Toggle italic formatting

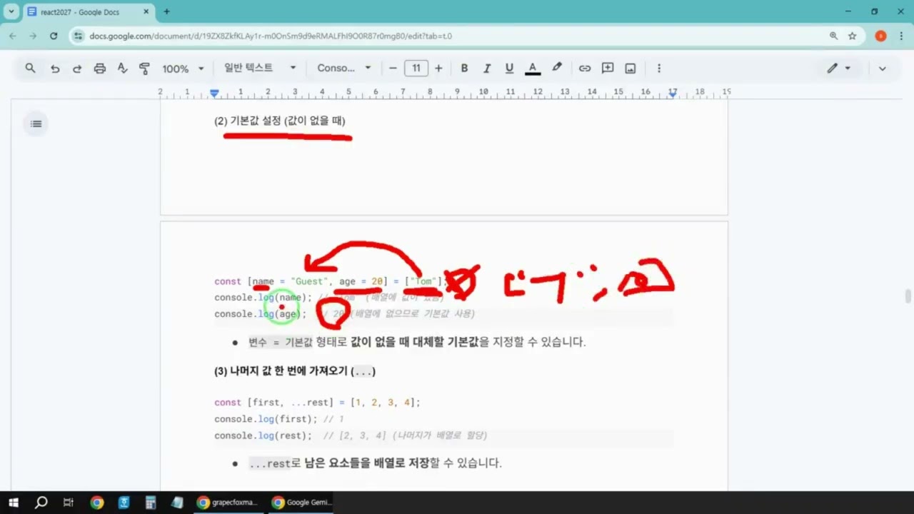487,69
